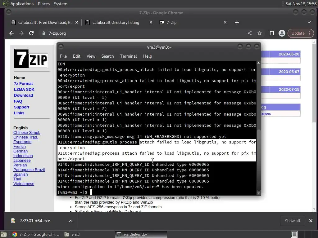Image resolution: width=318 pixels, height=238 pixels.
Task: Close the downloads bar
Action: [311, 221]
